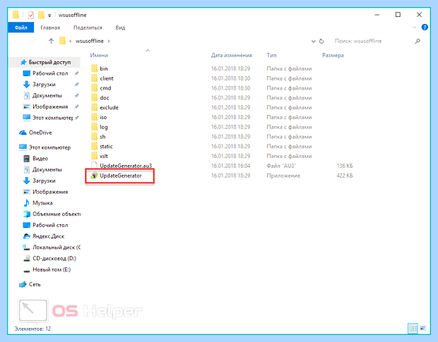Expand the ribbon chevron
The width and height of the screenshot is (438, 342).
point(415,28)
